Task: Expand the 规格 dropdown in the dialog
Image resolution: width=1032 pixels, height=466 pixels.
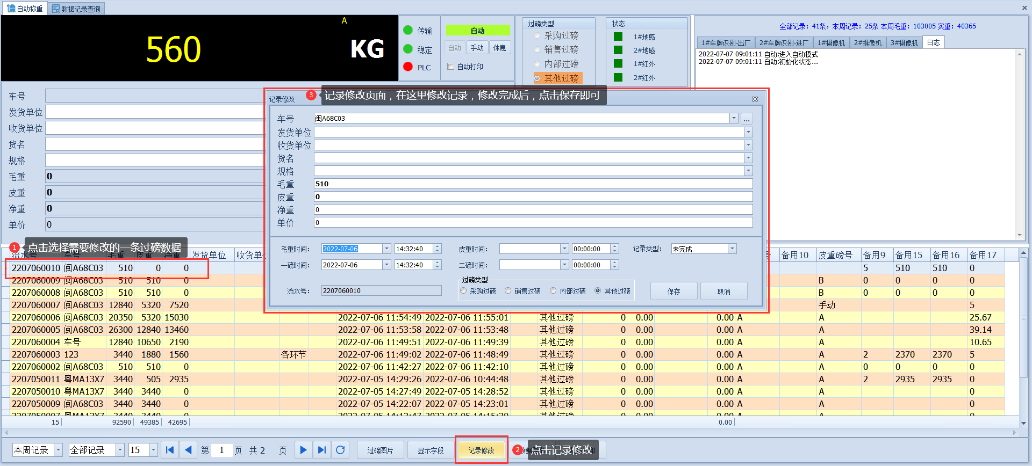Action: pyautogui.click(x=748, y=170)
